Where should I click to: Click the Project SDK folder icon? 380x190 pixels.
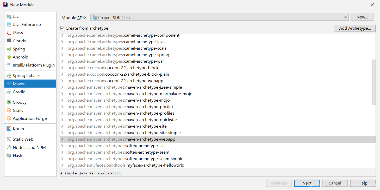pyautogui.click(x=95, y=17)
